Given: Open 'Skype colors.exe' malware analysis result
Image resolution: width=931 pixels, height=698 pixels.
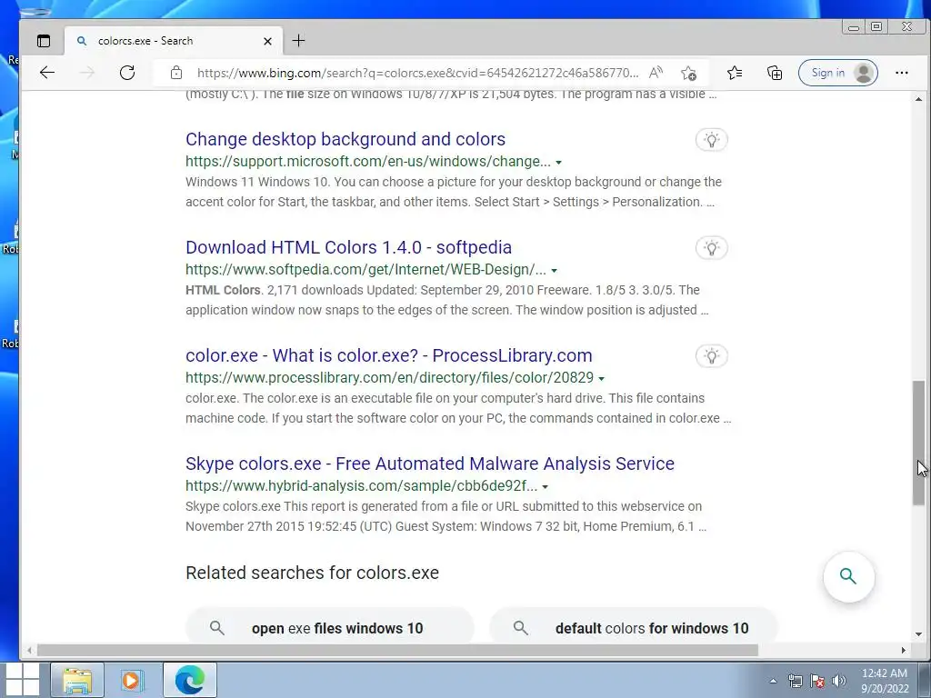Looking at the screenshot, I should click(x=430, y=463).
